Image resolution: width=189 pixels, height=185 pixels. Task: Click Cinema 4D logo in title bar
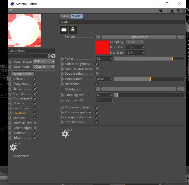tap(12, 4)
